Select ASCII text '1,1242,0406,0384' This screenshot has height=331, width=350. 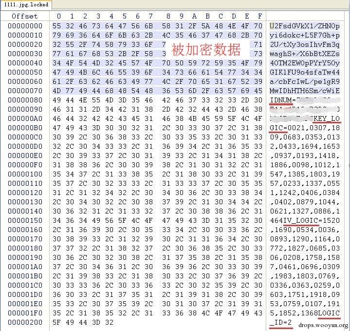coord(305,193)
